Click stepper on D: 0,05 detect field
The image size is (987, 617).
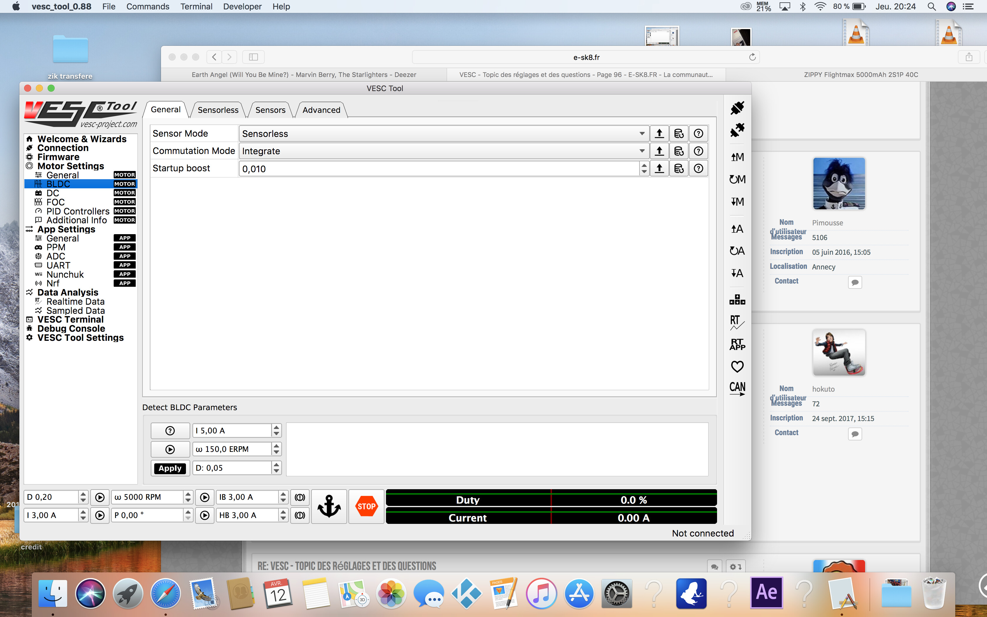[x=276, y=468]
